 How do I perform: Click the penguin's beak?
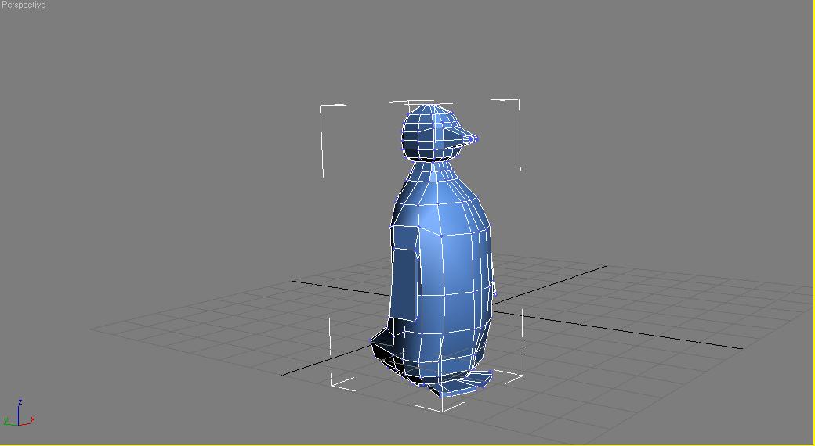pos(457,136)
